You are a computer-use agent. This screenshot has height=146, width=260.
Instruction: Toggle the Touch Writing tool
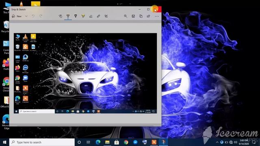(x=61, y=16)
